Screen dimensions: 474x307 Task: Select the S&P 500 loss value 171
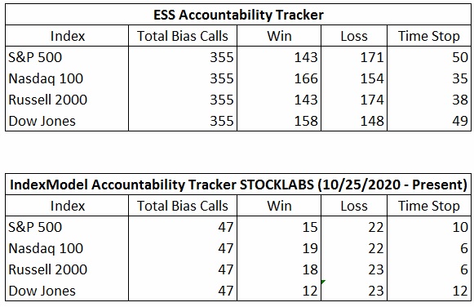[372, 57]
